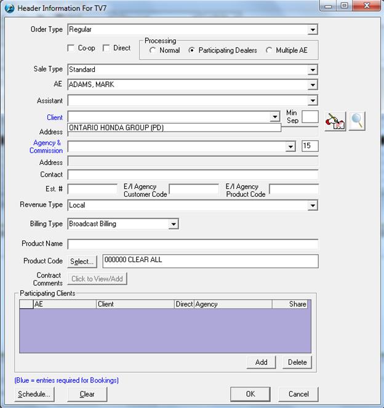384x408 pixels.
Task: Click into the Product Name field
Action: pyautogui.click(x=193, y=244)
